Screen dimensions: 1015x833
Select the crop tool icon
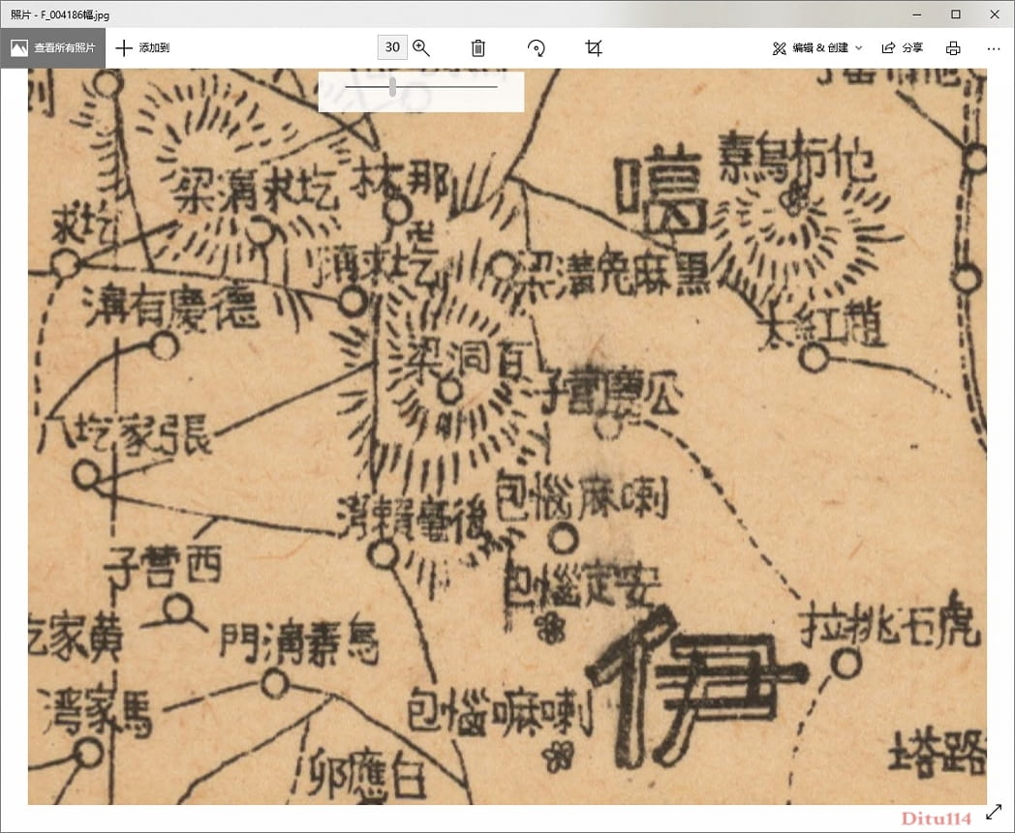594,47
